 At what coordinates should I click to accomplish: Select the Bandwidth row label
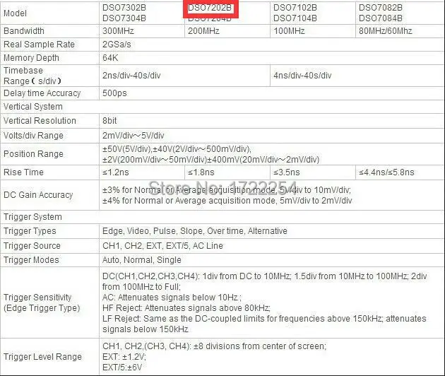click(x=24, y=31)
